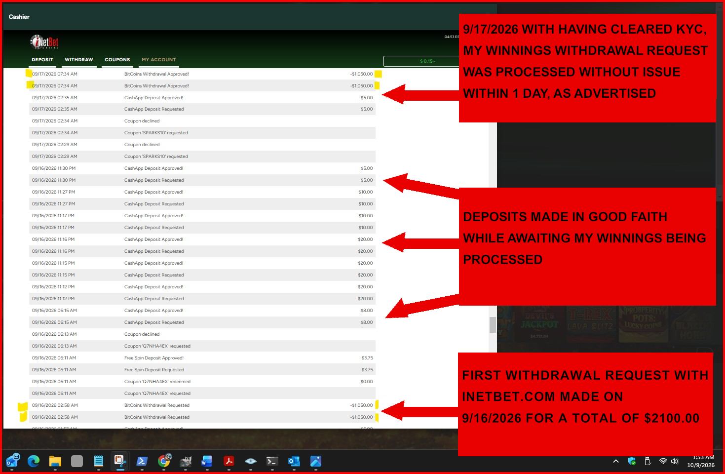Open File Explorer from the taskbar
This screenshot has width=725, height=474.
[x=55, y=461]
